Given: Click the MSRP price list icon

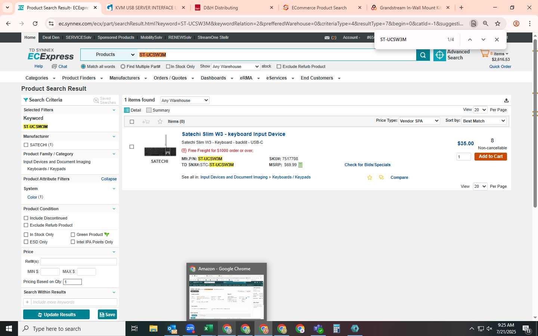Looking at the screenshot, I should 300,165.
